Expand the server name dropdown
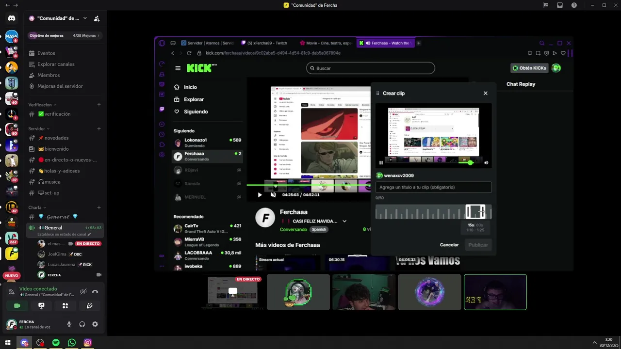This screenshot has width=621, height=349. point(85,18)
